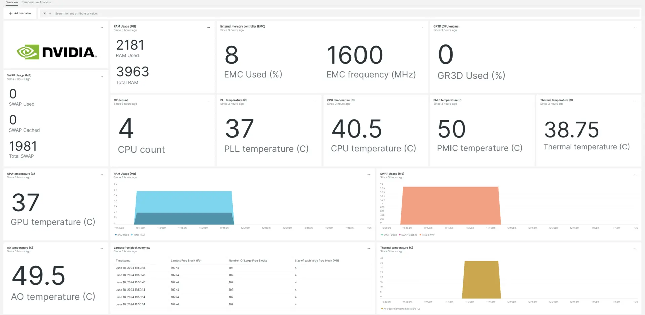The height and width of the screenshot is (315, 645).
Task: Toggle RAM Used series in chart legend
Action: pyautogui.click(x=123, y=235)
